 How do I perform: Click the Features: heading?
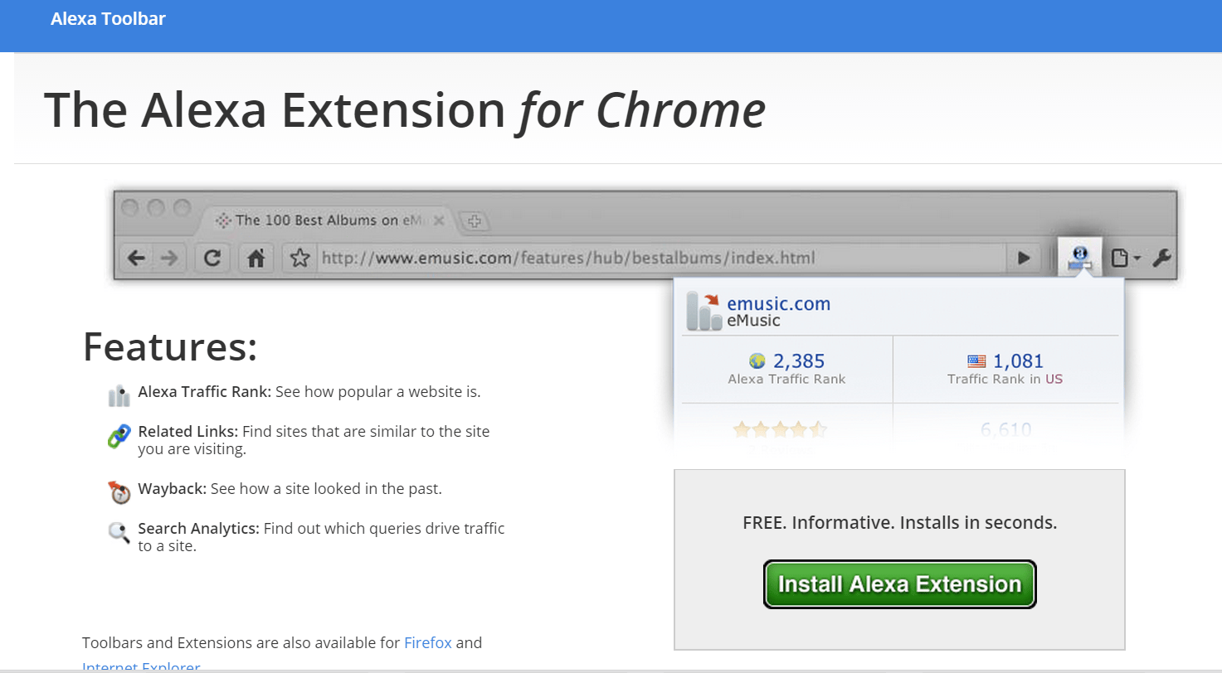point(170,346)
